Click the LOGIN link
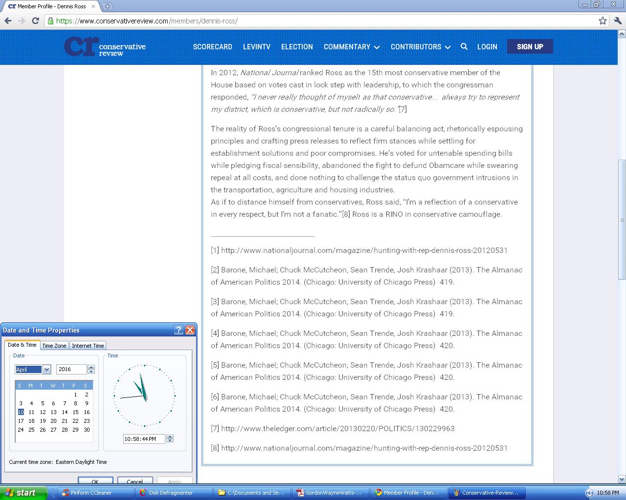 tap(487, 46)
